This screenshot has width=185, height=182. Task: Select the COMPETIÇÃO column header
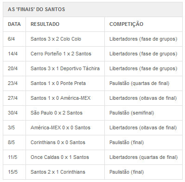126,24
